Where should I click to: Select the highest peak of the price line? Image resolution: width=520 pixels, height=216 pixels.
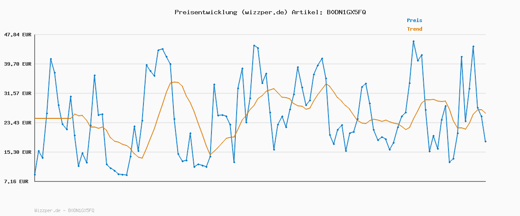coord(413,41)
